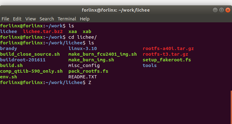Screen dimensions: 232x124
Task: Click the pack_rootfs.fs file name
Action: tap(88, 71)
